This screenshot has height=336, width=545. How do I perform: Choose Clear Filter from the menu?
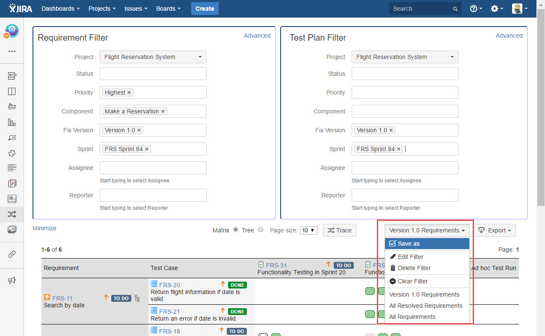coord(427,281)
